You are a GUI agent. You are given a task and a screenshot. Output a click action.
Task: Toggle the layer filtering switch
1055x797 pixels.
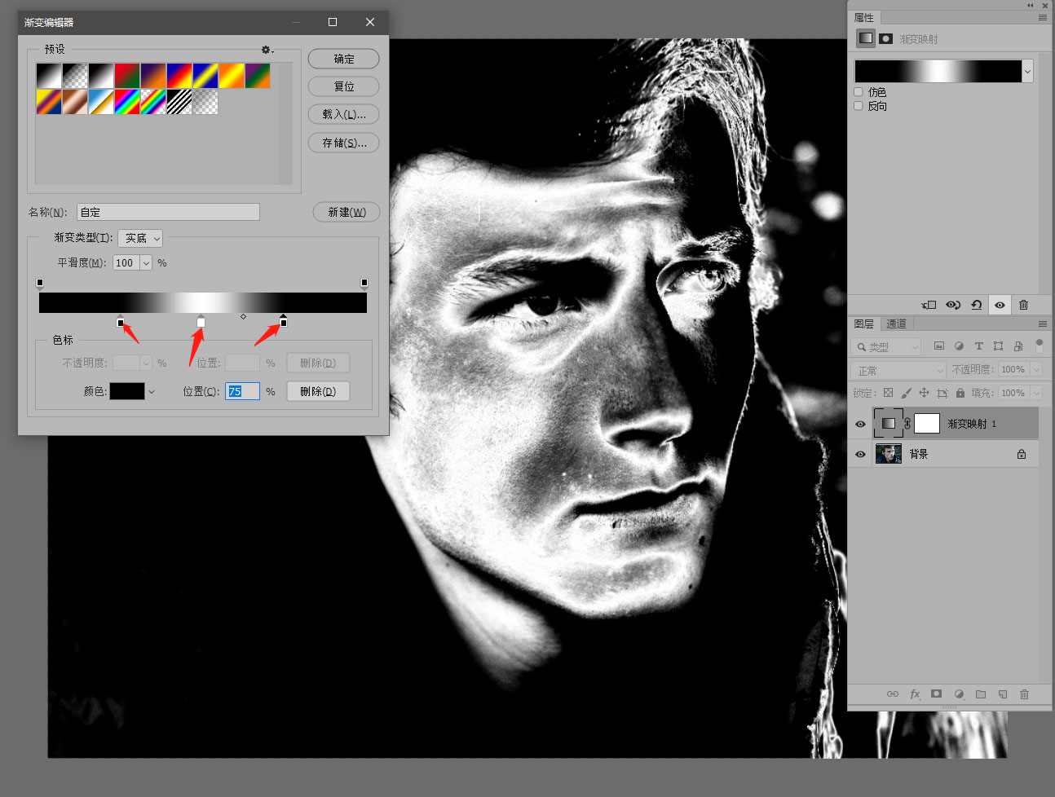click(x=1039, y=346)
